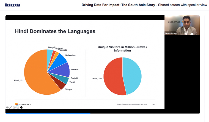Image resolution: width=209 pixels, height=122 pixels.
Task: Click the slide number 24
Action: pyautogui.click(x=153, y=104)
